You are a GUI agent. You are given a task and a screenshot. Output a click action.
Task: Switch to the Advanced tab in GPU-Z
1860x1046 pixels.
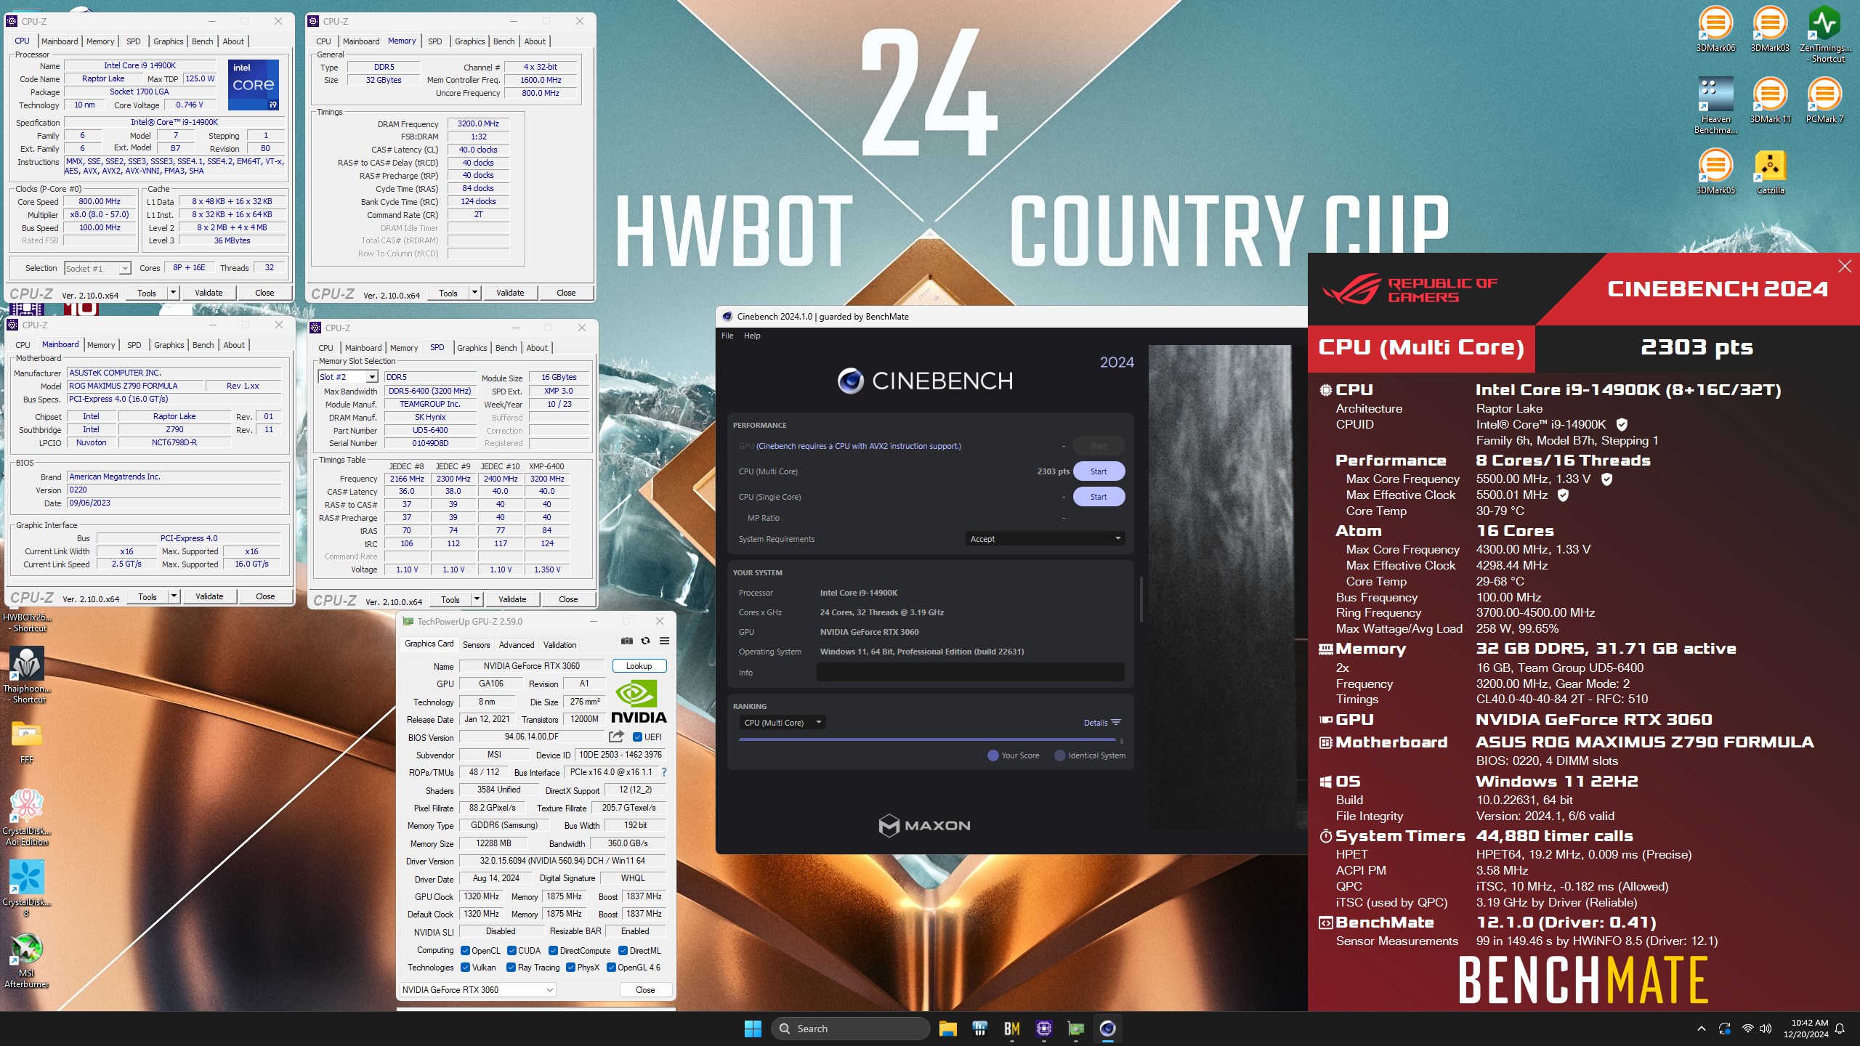517,644
